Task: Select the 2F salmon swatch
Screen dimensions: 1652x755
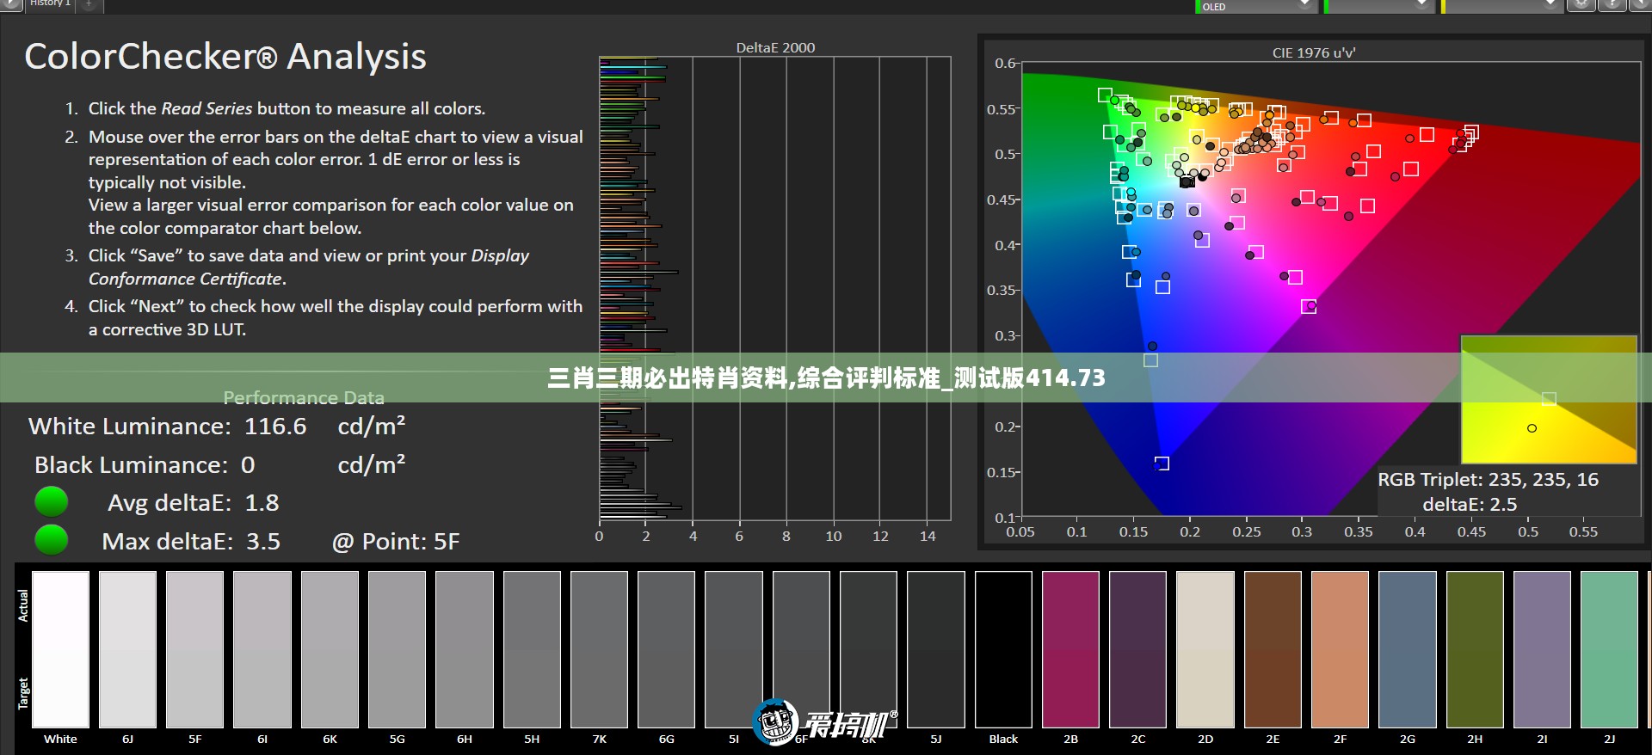Action: [x=1340, y=649]
